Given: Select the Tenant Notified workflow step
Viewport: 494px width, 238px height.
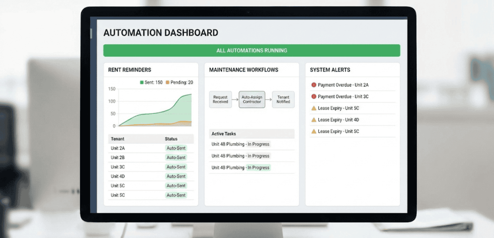Looking at the screenshot, I should 283,99.
